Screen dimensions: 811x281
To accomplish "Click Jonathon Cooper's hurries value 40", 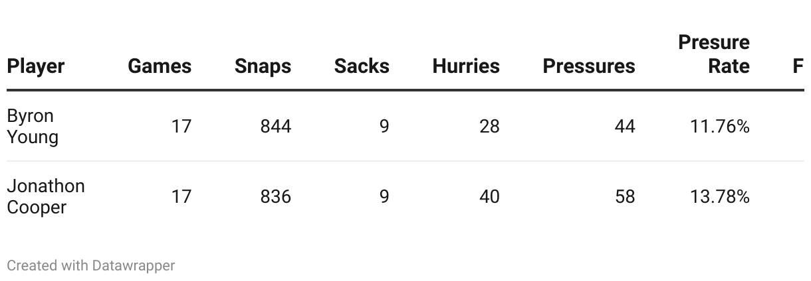I will coord(489,197).
